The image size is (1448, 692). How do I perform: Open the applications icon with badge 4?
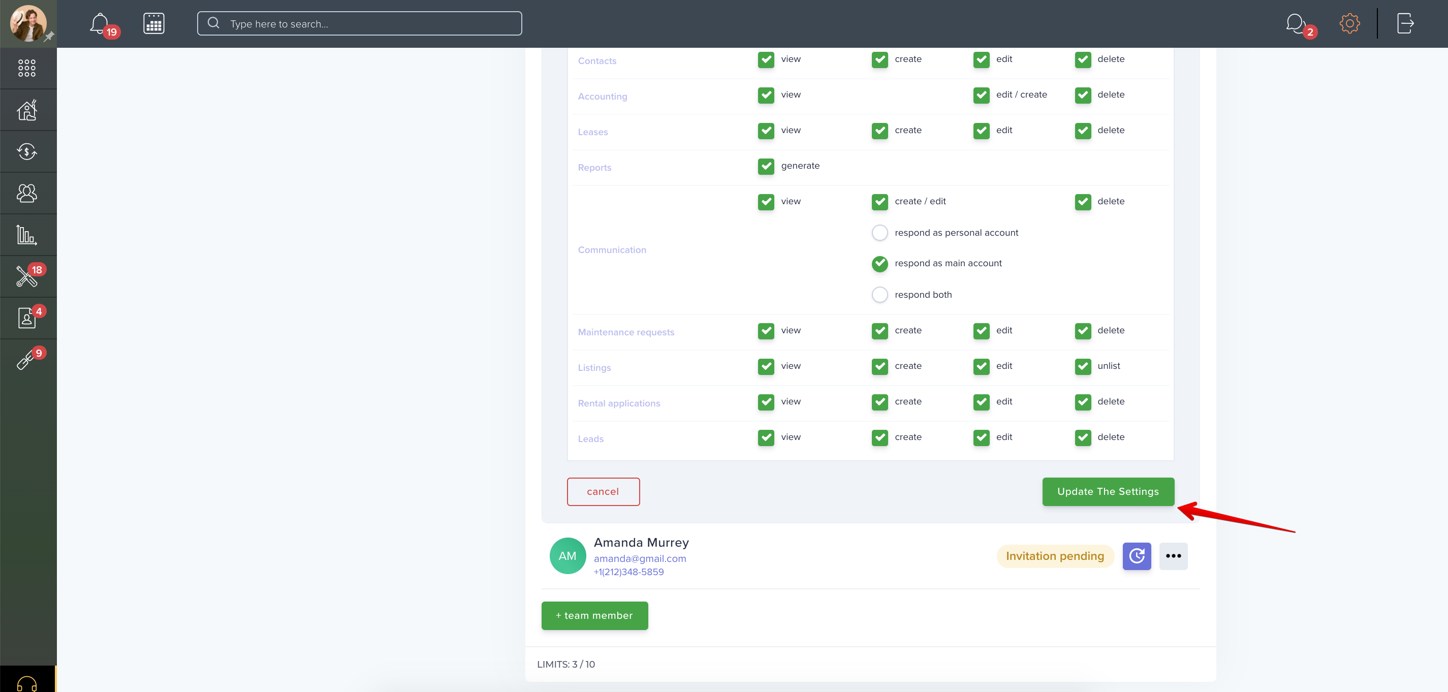[27, 318]
